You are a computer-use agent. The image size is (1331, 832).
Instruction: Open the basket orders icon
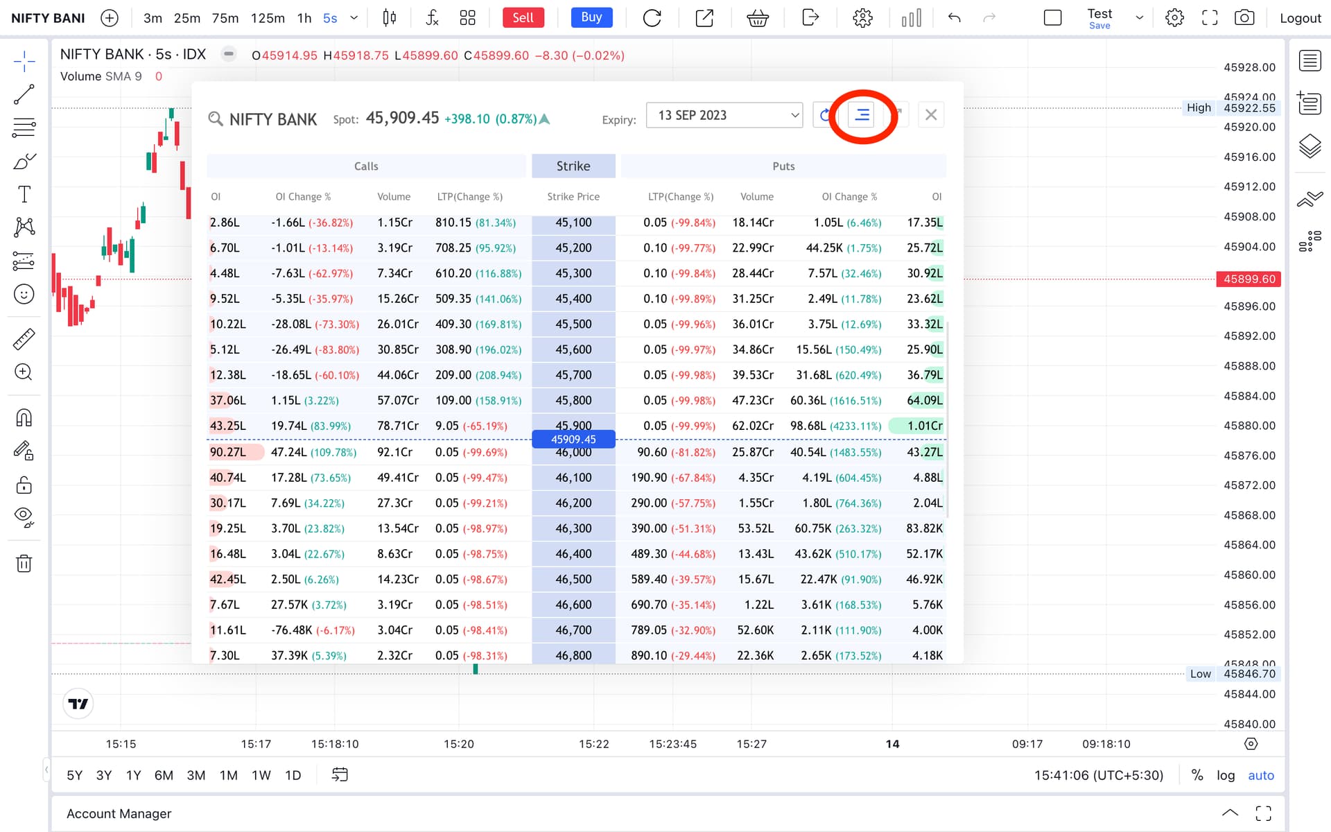pyautogui.click(x=757, y=18)
